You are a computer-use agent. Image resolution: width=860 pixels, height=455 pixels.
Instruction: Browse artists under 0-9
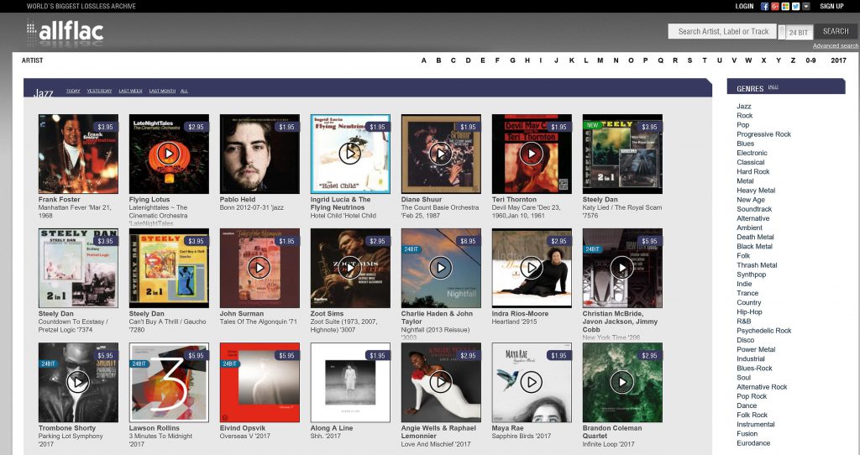tap(810, 60)
